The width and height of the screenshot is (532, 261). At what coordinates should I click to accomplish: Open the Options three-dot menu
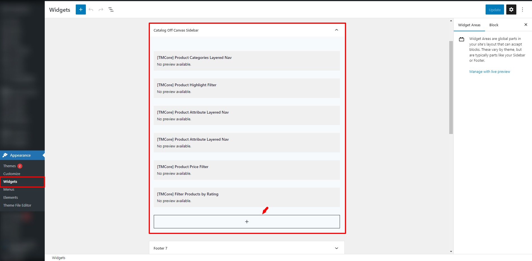click(x=522, y=9)
